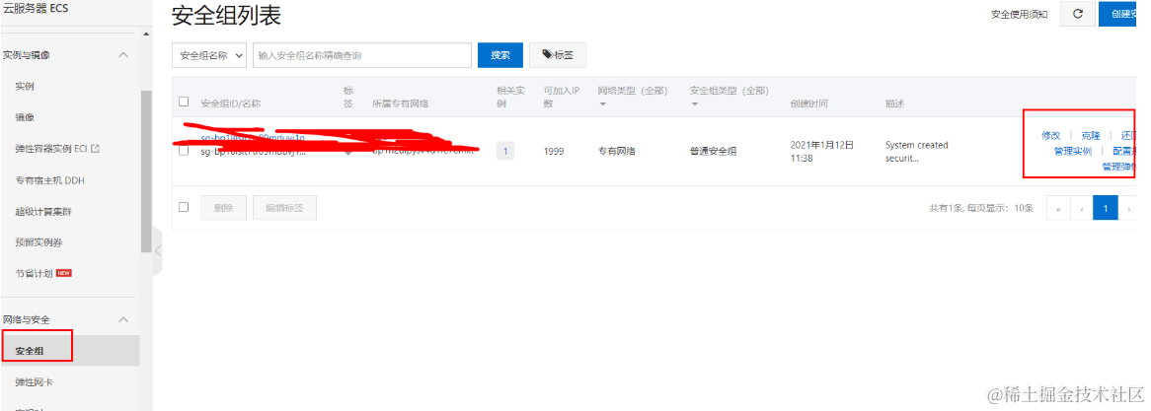Click the 所属专有网络 column header

click(400, 103)
